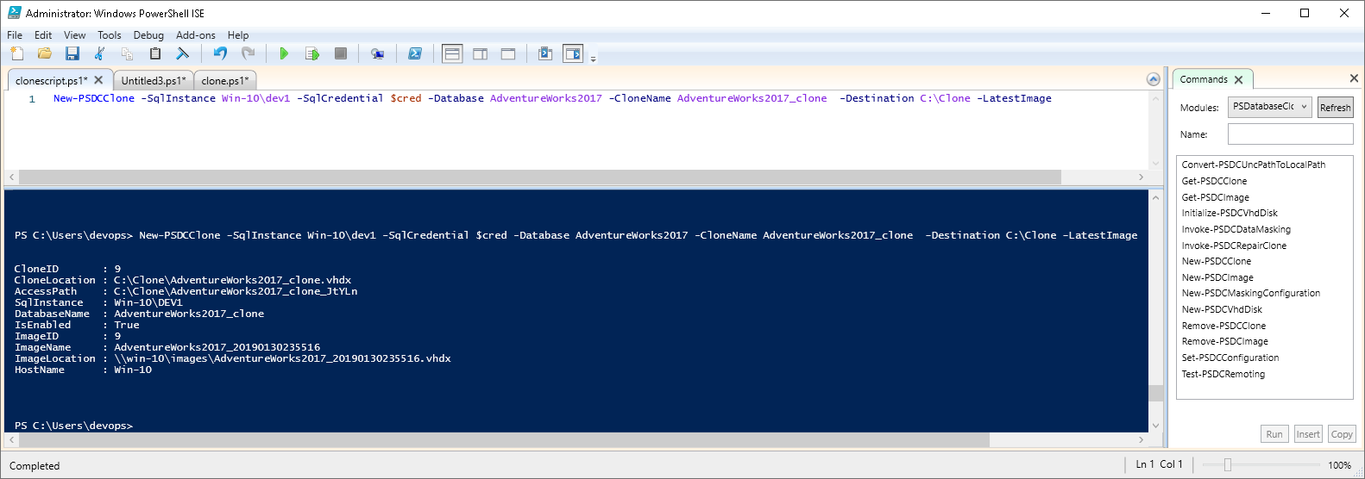Open the Edit menu

(x=43, y=35)
